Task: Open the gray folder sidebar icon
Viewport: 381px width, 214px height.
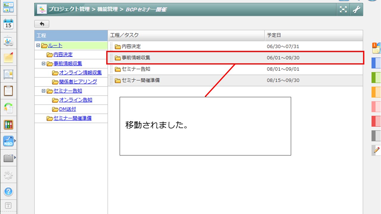Action: [8, 158]
